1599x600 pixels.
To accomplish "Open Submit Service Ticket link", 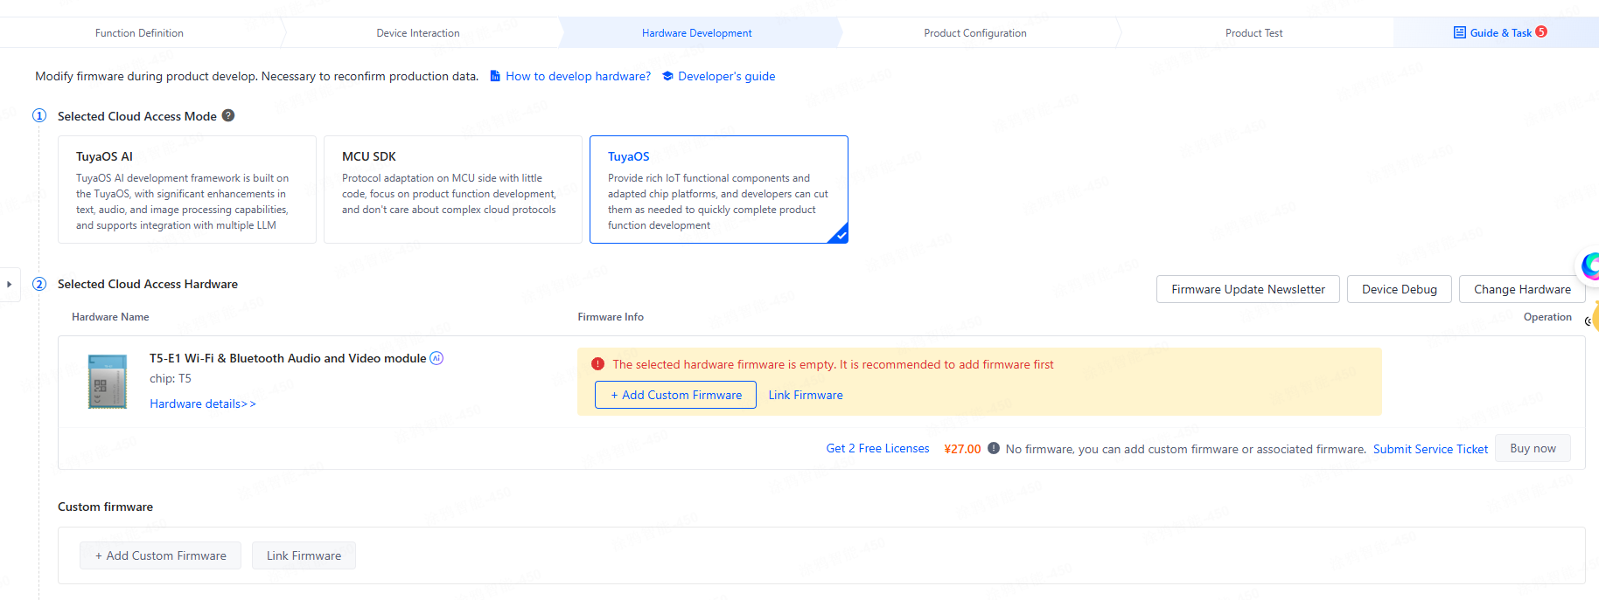I will [1430, 449].
